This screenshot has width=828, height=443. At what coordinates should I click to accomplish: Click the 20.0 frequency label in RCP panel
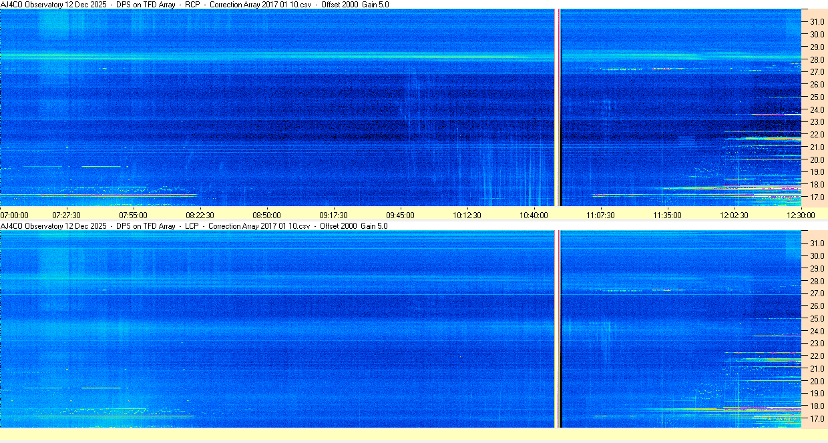(x=817, y=159)
